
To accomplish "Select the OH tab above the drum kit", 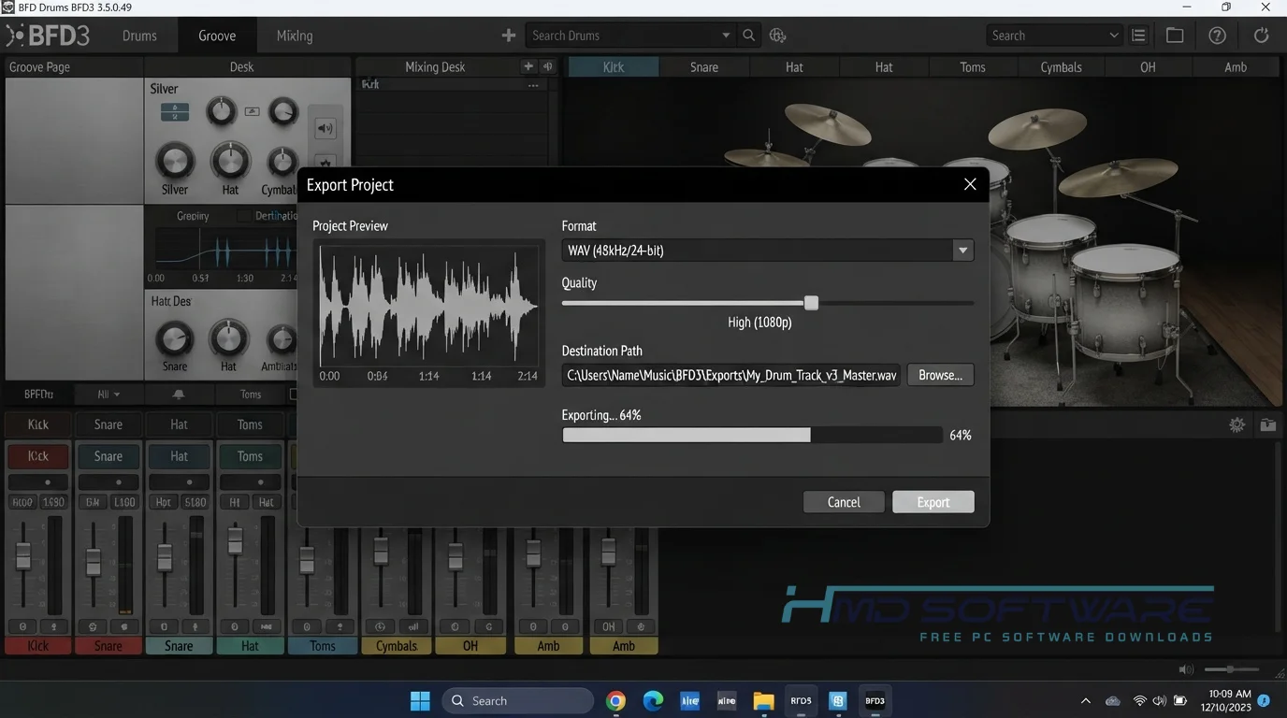I will tap(1148, 66).
